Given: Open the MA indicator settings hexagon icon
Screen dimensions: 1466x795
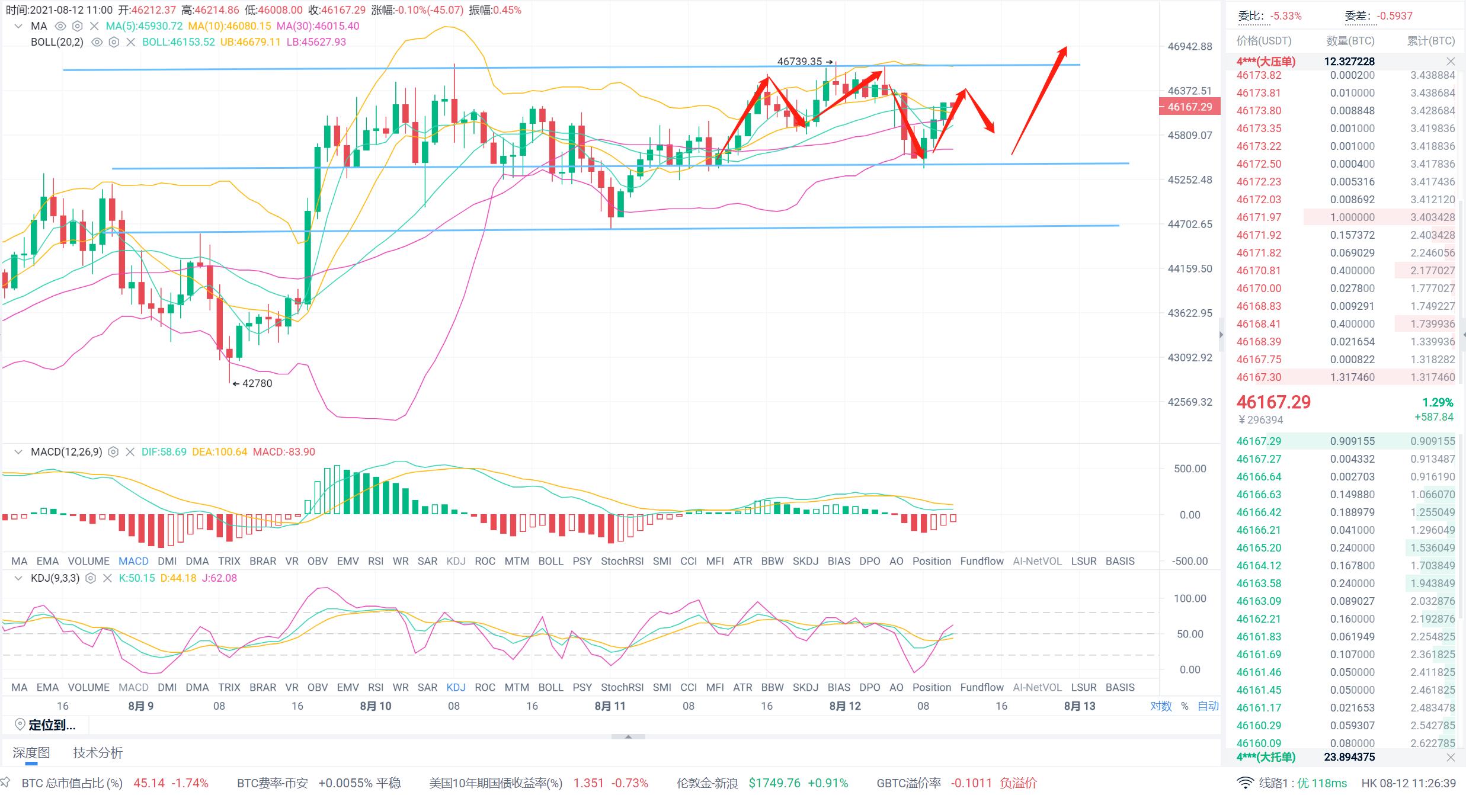Looking at the screenshot, I should [77, 26].
